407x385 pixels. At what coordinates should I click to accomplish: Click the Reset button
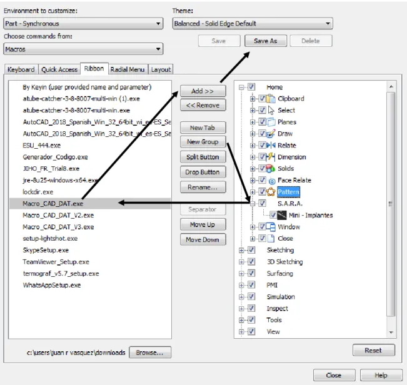[373, 350]
